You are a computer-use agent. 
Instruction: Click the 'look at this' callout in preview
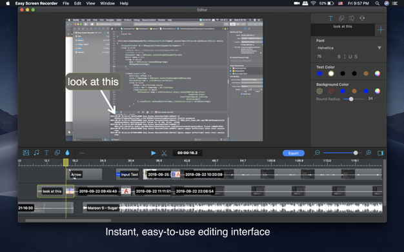coord(93,82)
